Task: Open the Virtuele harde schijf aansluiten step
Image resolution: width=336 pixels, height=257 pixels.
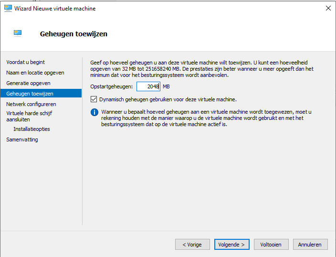Action: coord(29,116)
